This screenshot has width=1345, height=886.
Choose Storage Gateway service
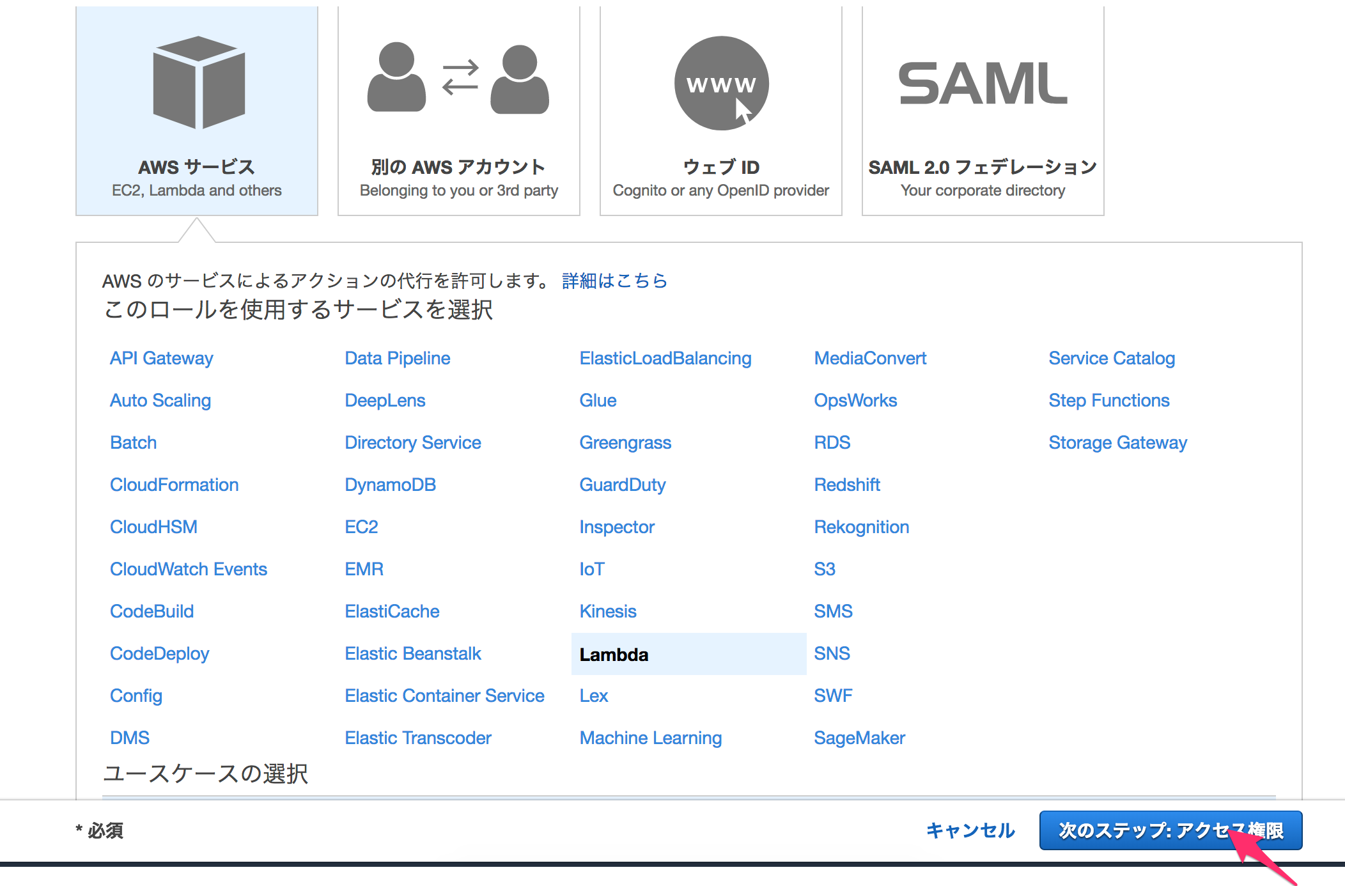click(x=1117, y=442)
